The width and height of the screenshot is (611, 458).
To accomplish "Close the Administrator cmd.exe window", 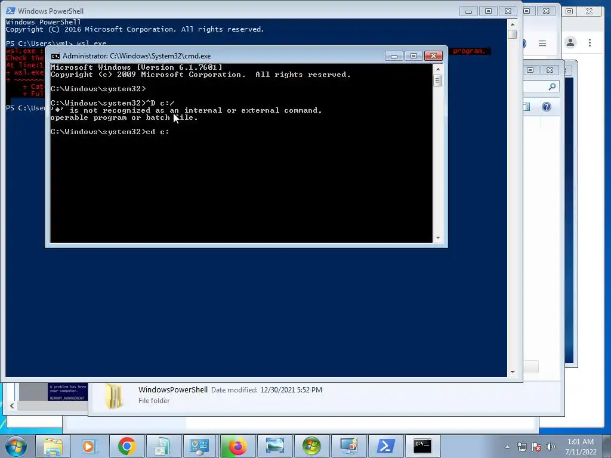I will [433, 56].
